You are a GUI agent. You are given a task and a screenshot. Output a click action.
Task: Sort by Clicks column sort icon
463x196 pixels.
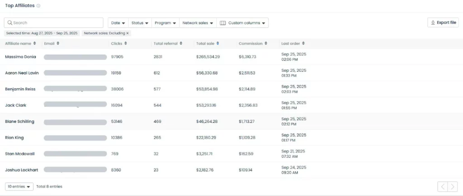coord(126,44)
